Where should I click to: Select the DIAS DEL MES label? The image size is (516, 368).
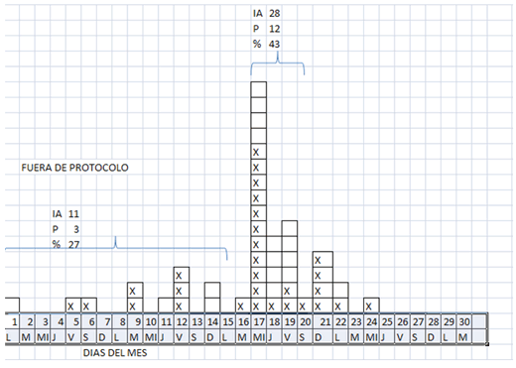115,353
